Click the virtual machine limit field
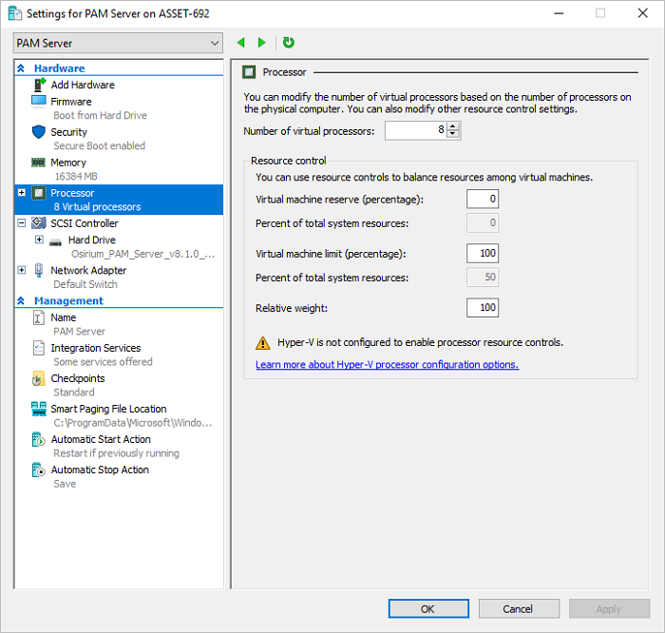Viewport: 665px width, 633px height. click(x=483, y=253)
